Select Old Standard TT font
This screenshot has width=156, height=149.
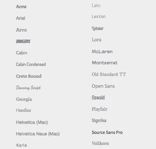pyautogui.click(x=109, y=74)
